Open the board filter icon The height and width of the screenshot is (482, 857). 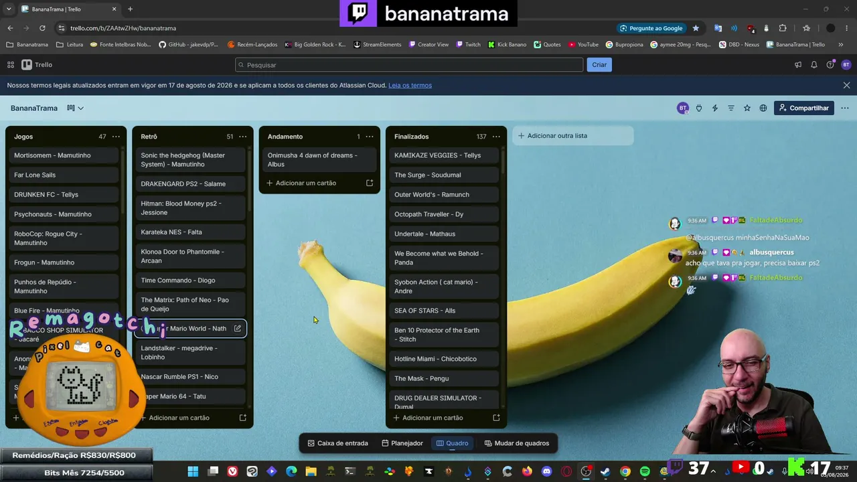pos(731,108)
